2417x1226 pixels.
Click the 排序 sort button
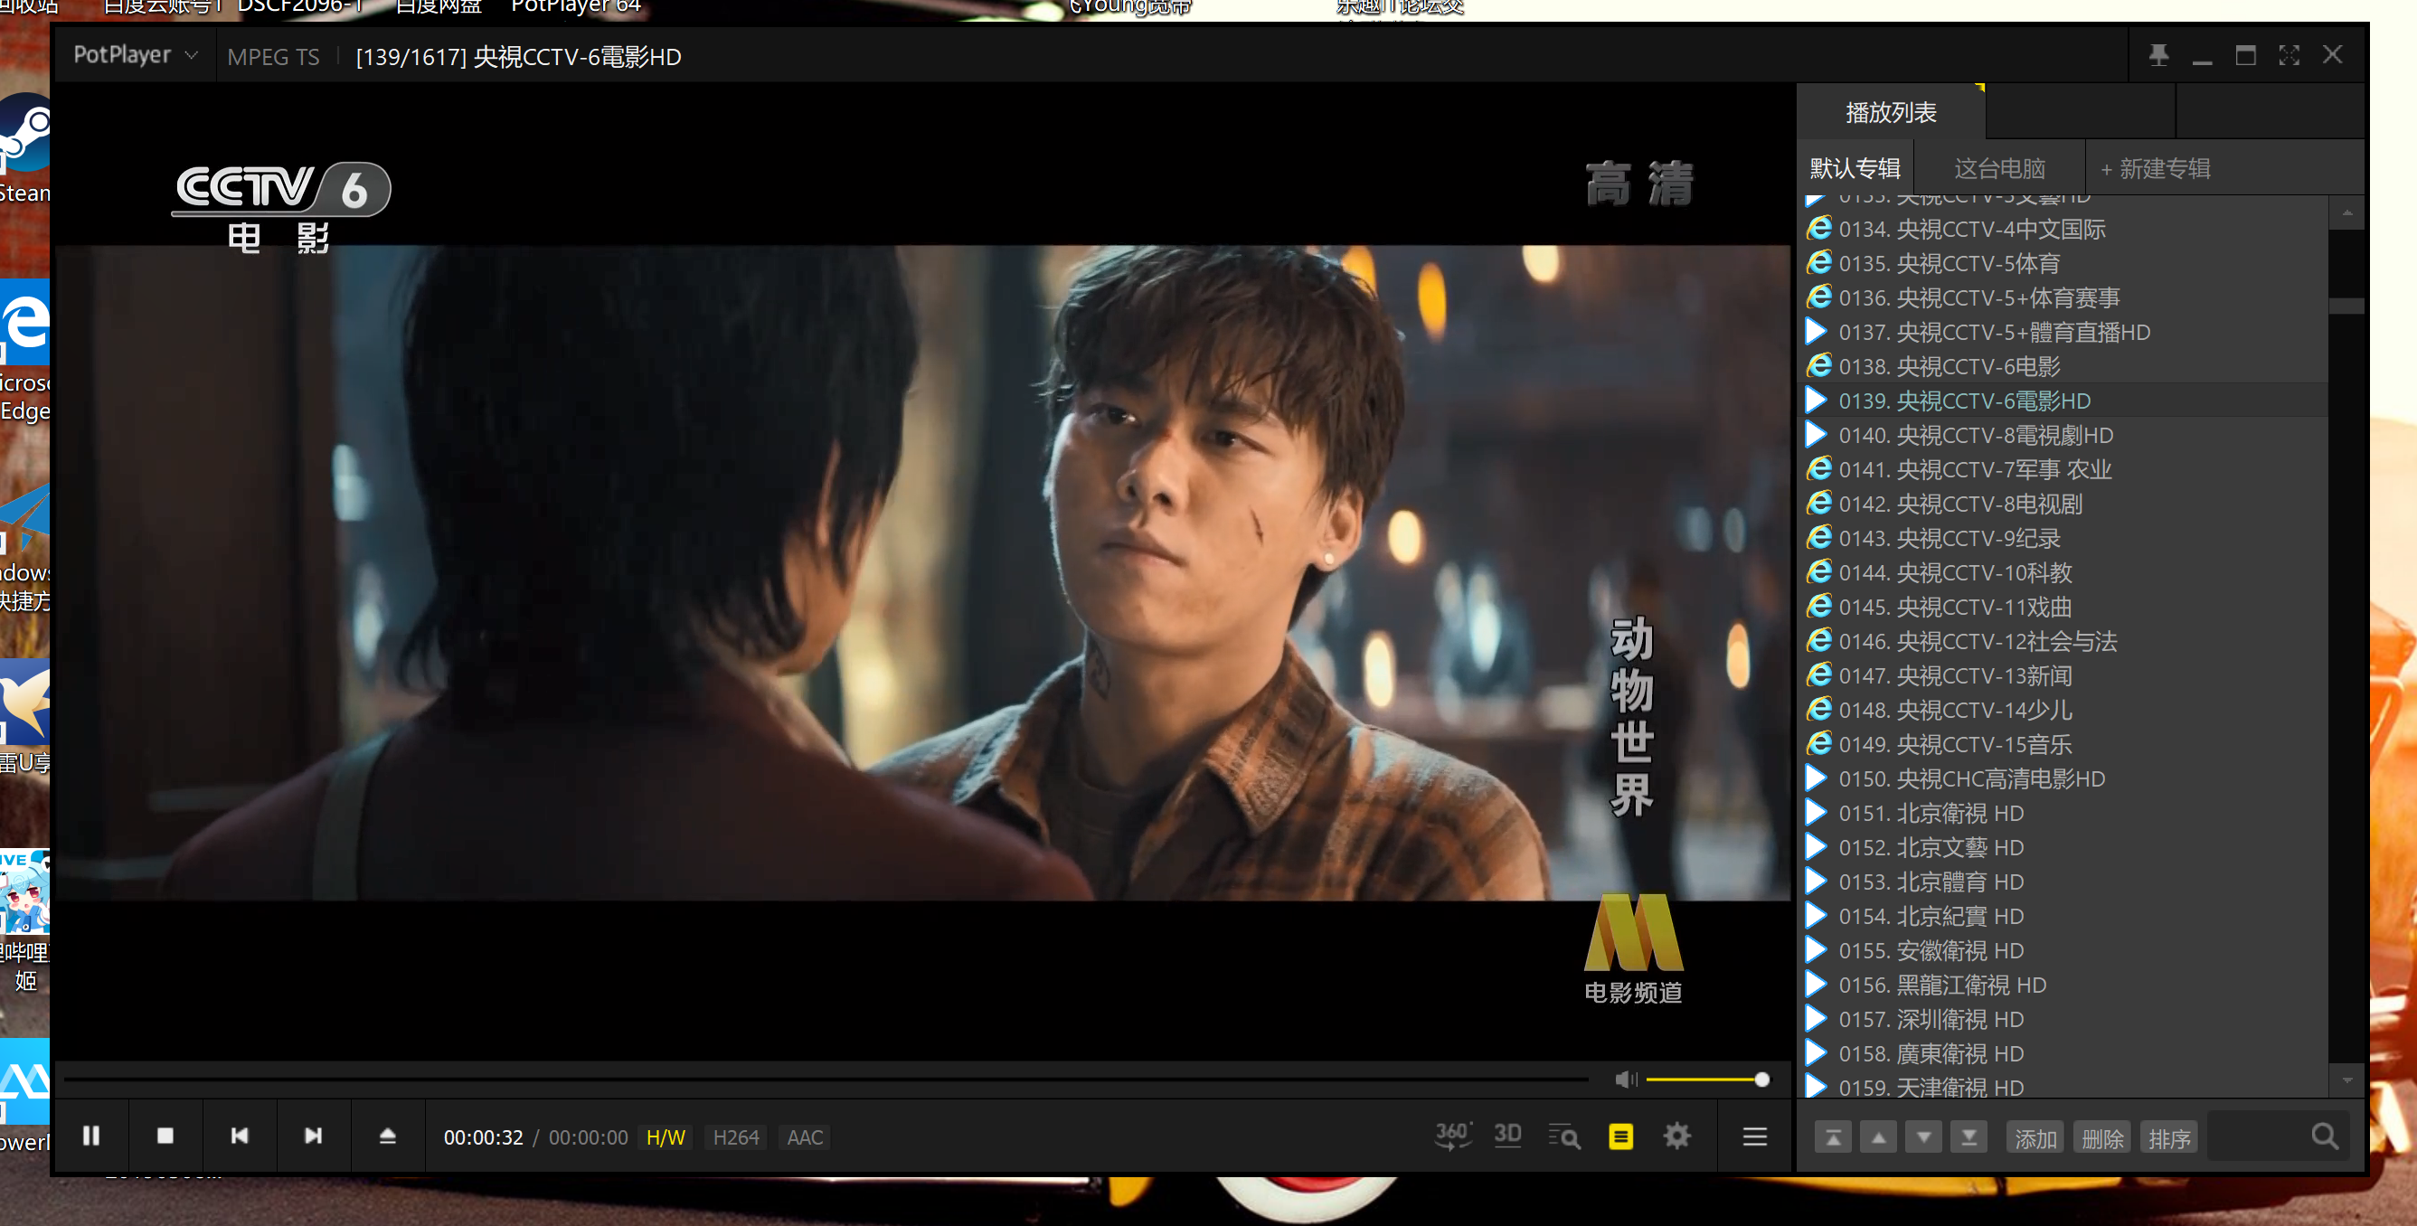(x=2168, y=1137)
